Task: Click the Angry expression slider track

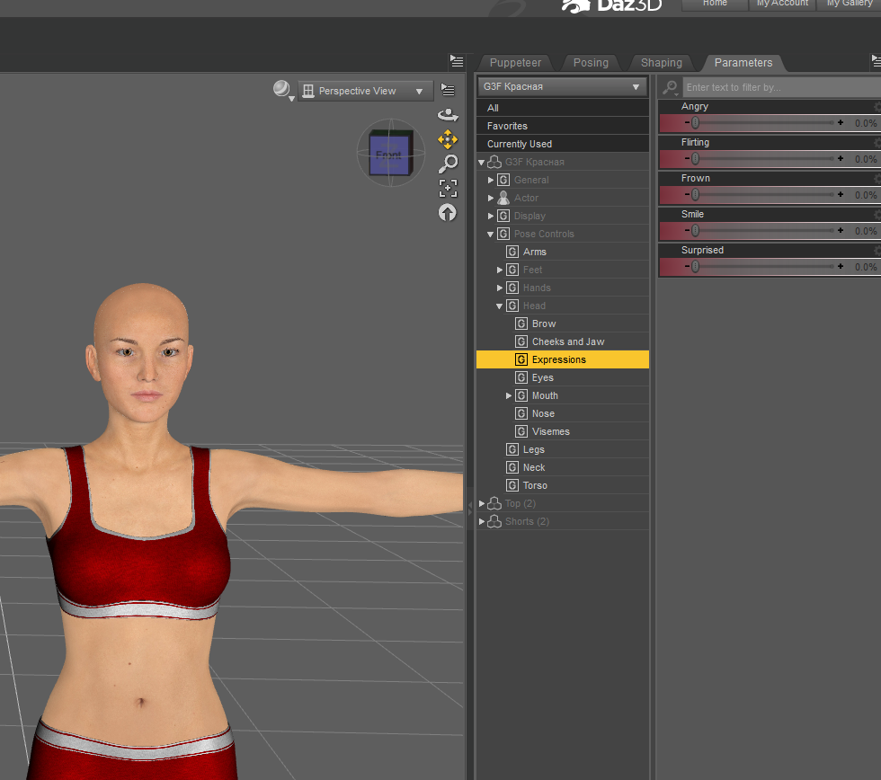Action: 763,122
